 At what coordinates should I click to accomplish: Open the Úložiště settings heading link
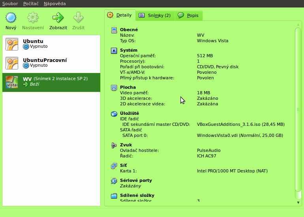click(x=129, y=113)
